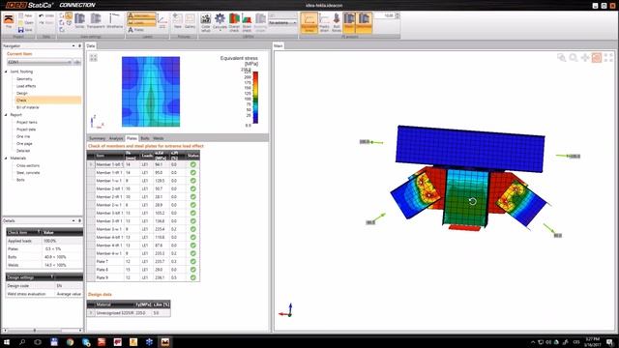This screenshot has height=348, width=619.
Task: Click the navigator horizontal scrollbar
Action: [43, 331]
